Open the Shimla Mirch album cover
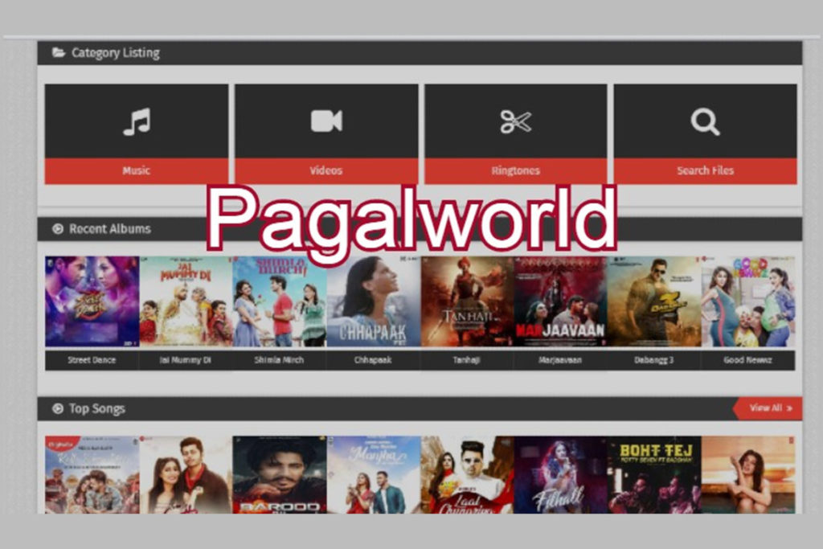Viewport: 823px width, 549px height. (280, 301)
